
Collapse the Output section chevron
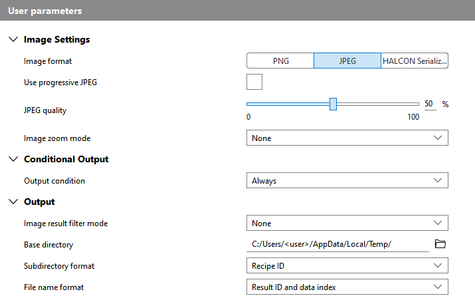point(13,202)
